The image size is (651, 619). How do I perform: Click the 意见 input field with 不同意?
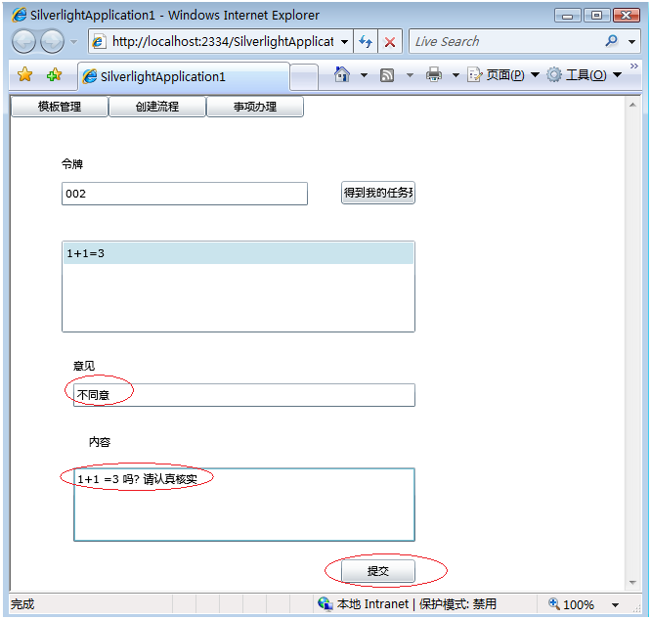click(x=244, y=395)
